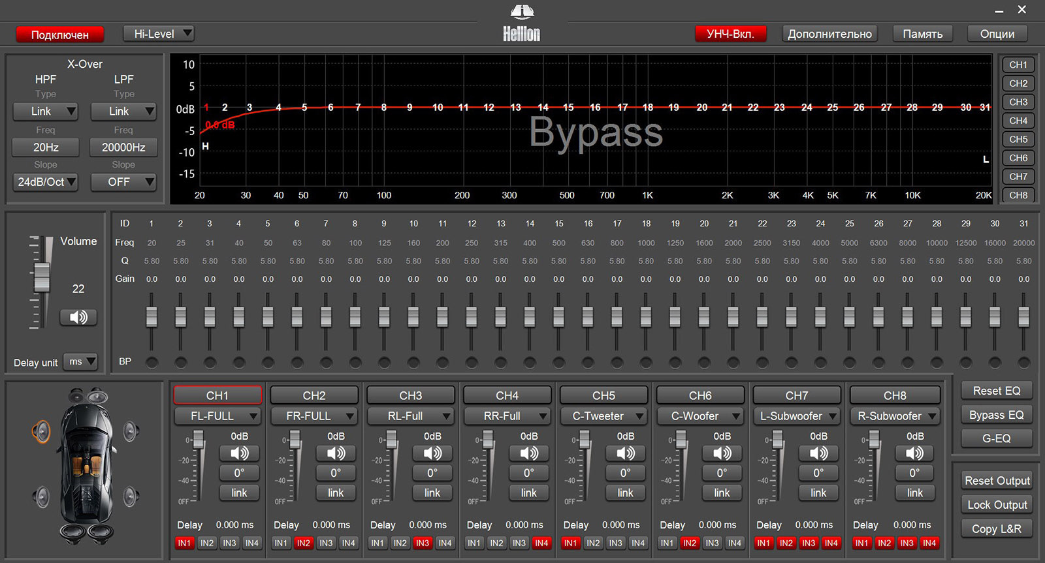
Task: Toggle CH5 phase 0° button
Action: (x=626, y=473)
